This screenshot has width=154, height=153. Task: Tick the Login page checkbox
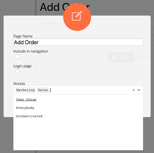coord(17,71)
